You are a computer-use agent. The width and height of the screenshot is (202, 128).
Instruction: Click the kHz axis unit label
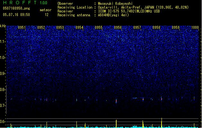(x=3, y=26)
